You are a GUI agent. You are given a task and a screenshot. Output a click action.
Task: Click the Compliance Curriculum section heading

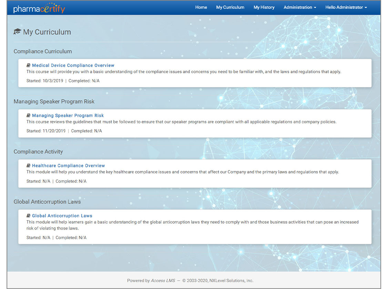pyautogui.click(x=43, y=51)
